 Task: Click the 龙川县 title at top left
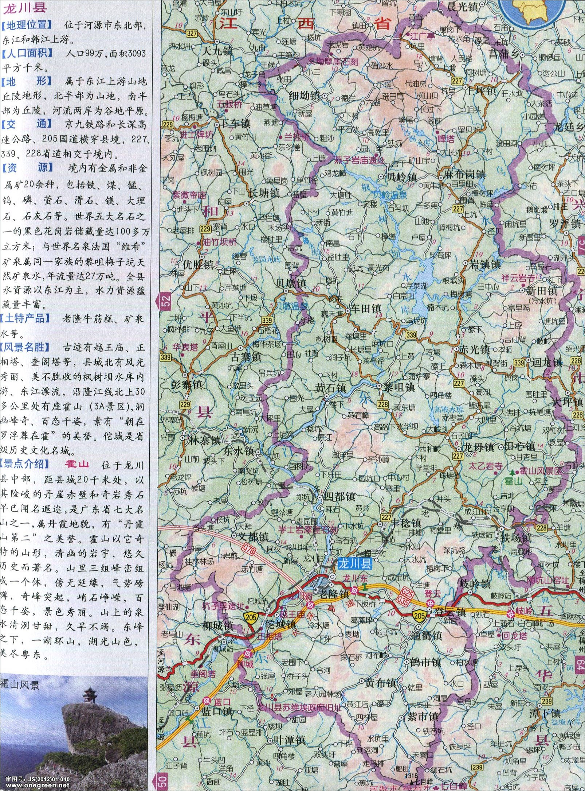pyautogui.click(x=24, y=8)
